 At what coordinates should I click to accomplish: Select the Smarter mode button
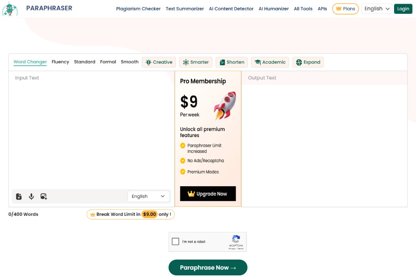click(196, 62)
